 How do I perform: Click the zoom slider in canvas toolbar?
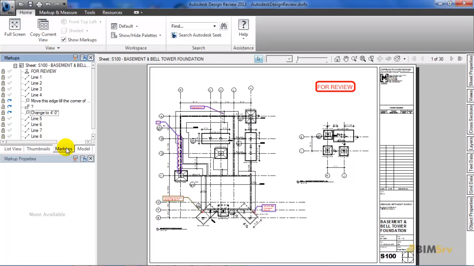pyautogui.click(x=312, y=59)
